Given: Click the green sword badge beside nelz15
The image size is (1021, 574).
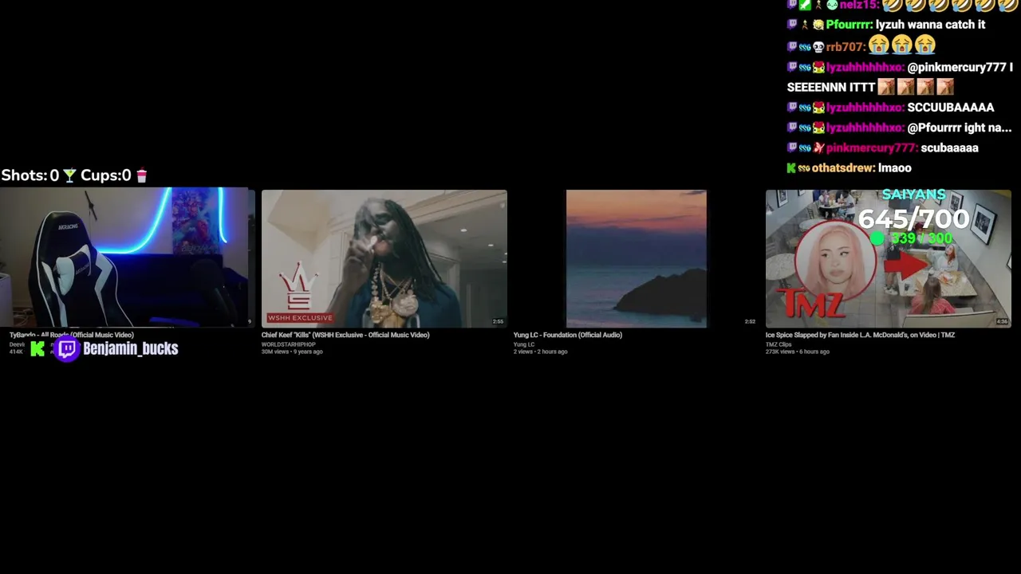Looking at the screenshot, I should click(x=806, y=5).
